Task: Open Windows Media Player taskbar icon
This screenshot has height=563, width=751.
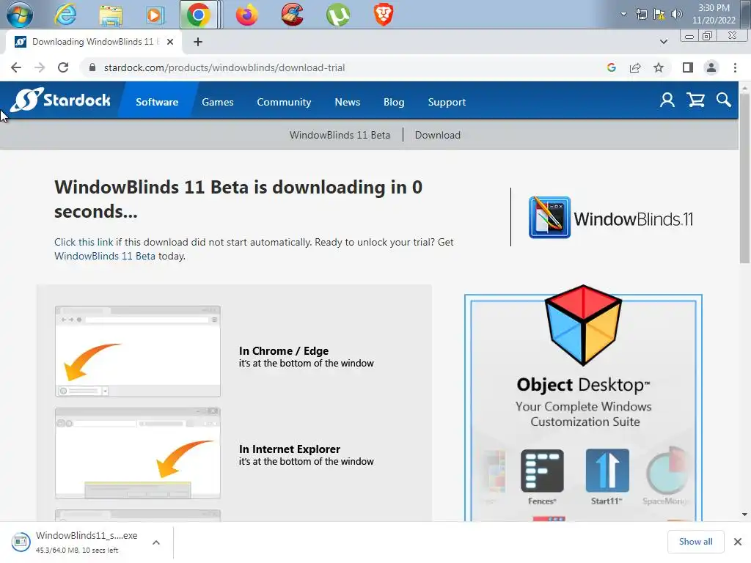Action: click(x=154, y=15)
